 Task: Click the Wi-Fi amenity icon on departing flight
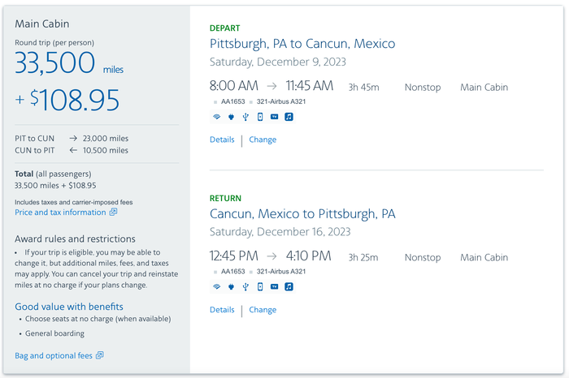point(217,117)
